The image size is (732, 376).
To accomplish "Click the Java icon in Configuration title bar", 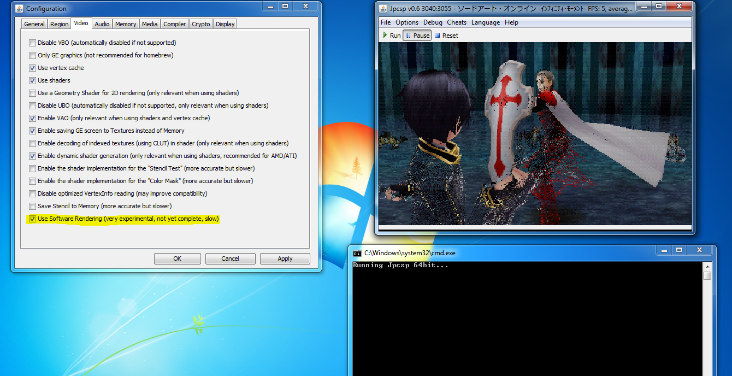I will pos(19,9).
